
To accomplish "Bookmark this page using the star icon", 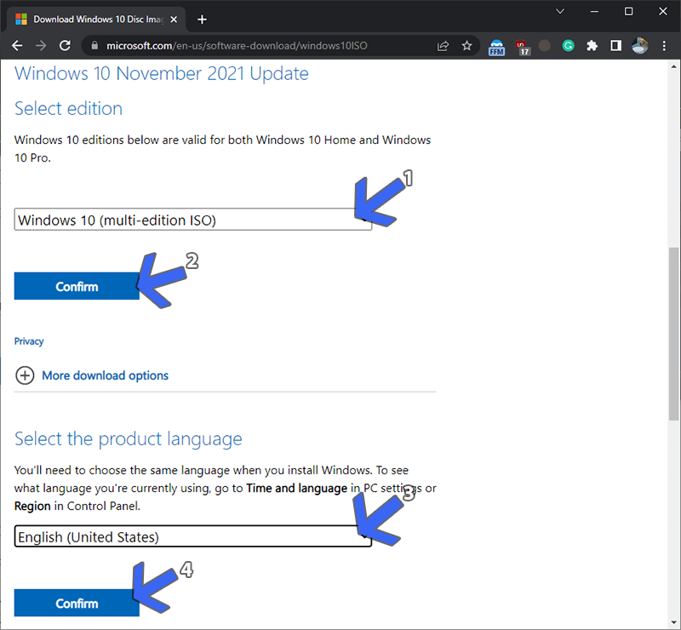I will 466,47.
